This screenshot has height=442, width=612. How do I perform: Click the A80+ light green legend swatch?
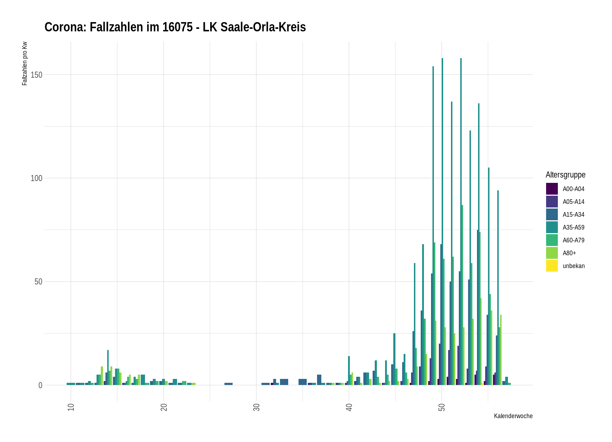[x=551, y=253]
